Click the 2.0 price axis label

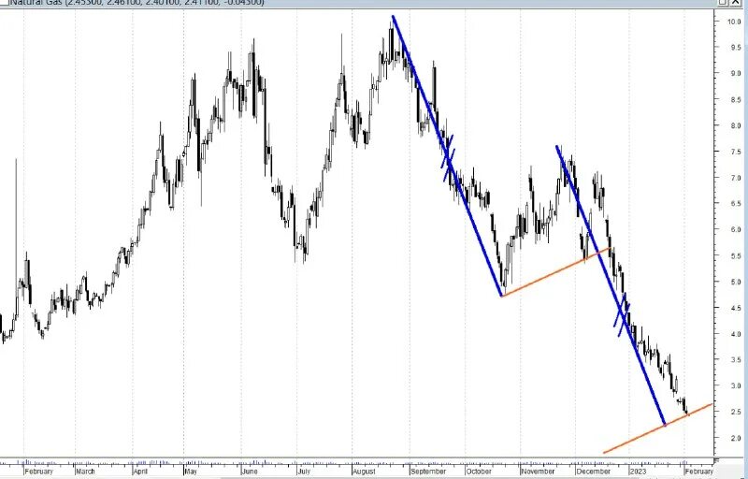tap(735, 438)
